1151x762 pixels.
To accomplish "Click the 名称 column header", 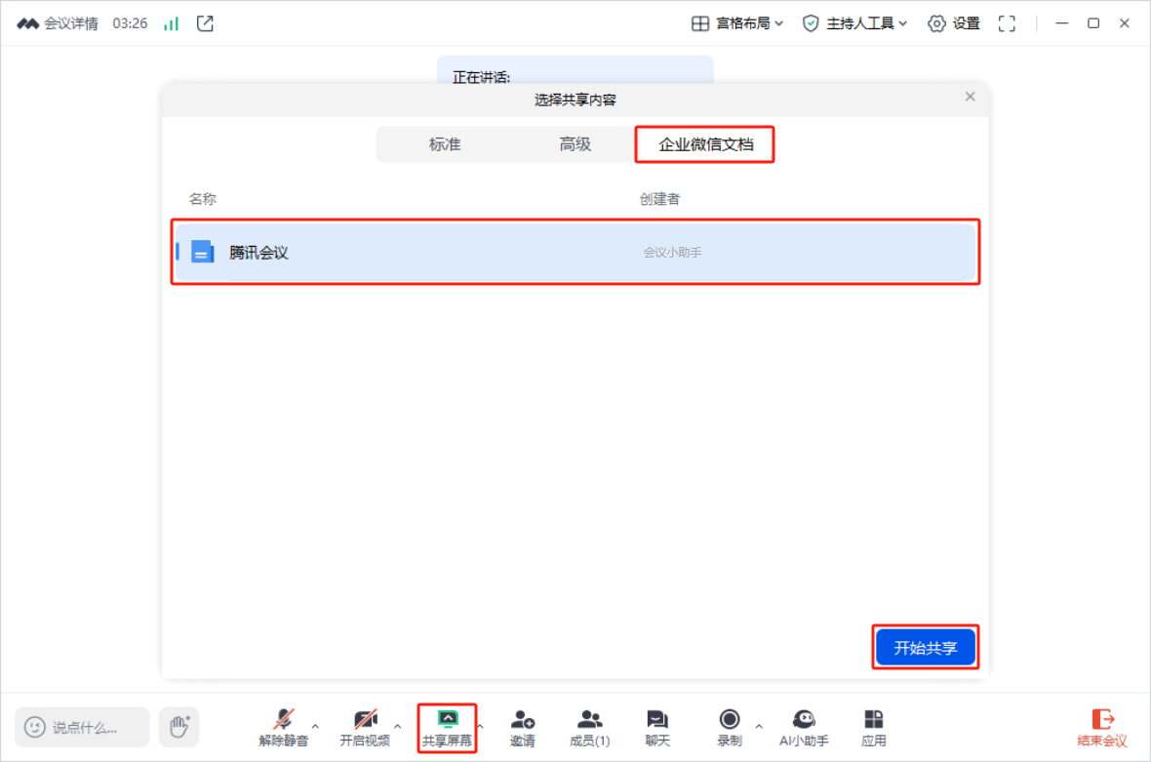I will pos(203,199).
